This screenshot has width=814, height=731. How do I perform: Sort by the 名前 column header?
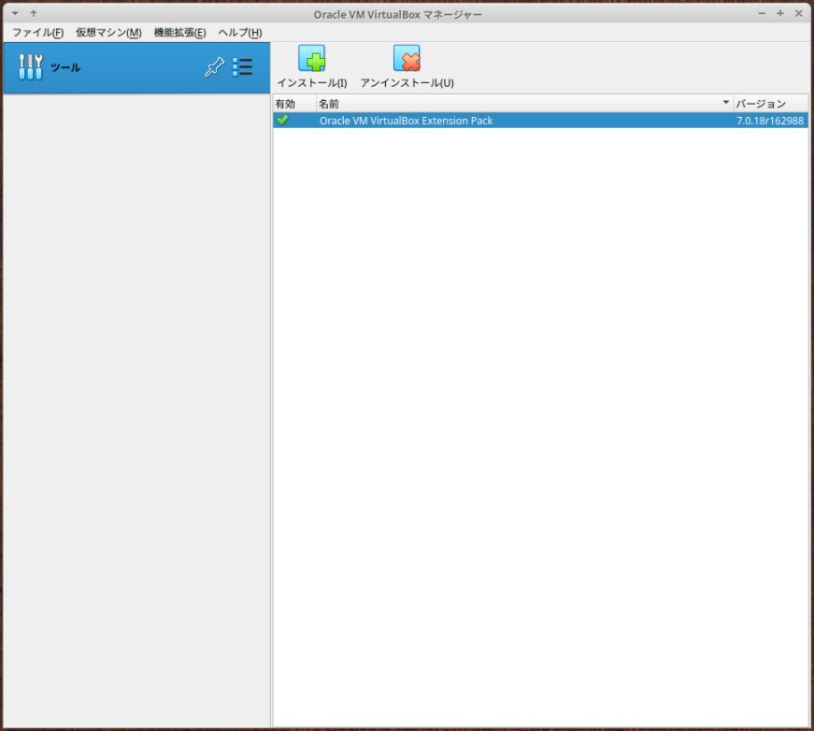524,104
